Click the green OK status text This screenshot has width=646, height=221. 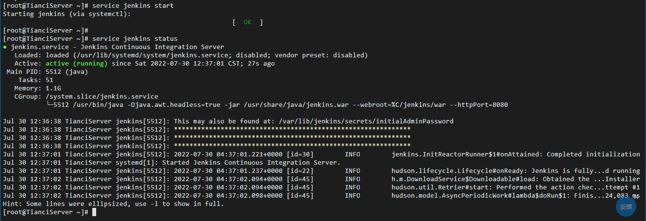coord(248,22)
